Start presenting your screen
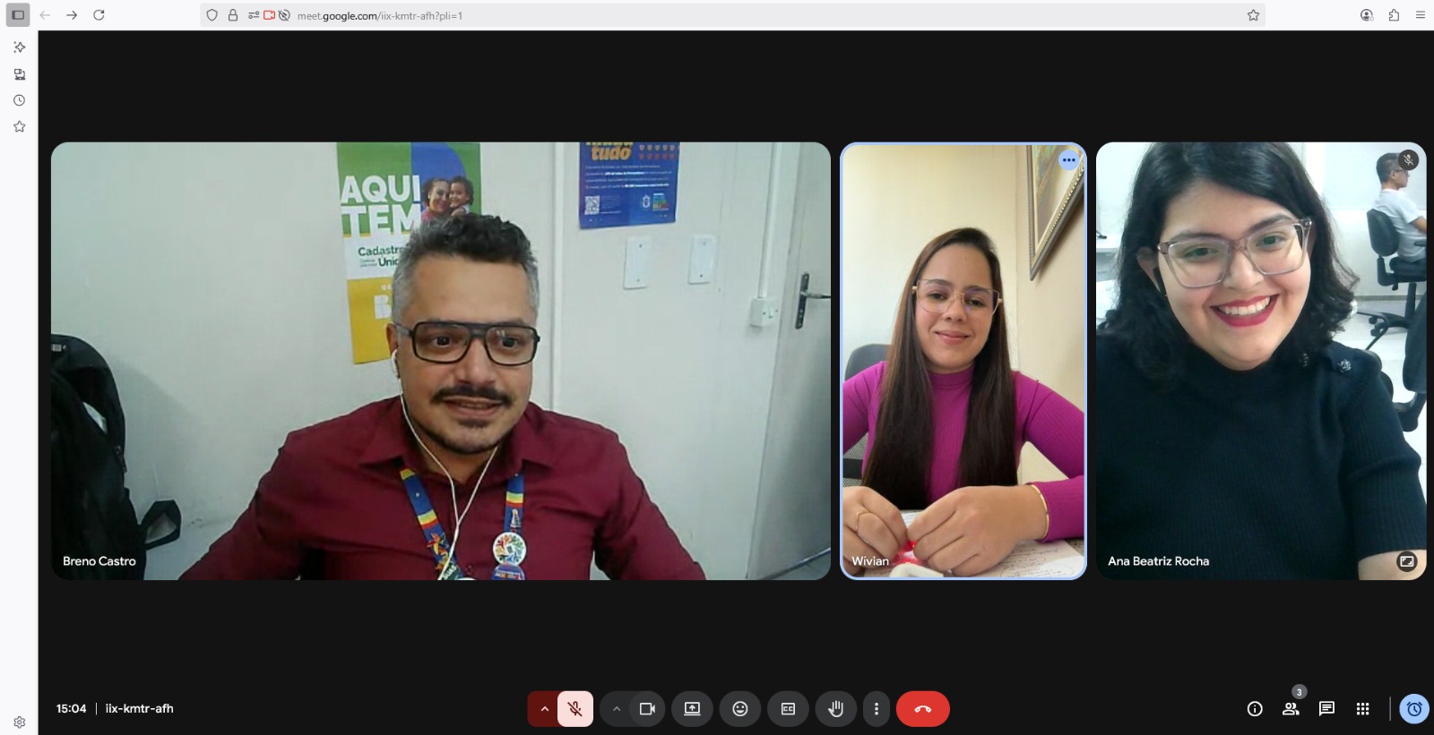Viewport: 1434px width, 735px height. point(692,709)
